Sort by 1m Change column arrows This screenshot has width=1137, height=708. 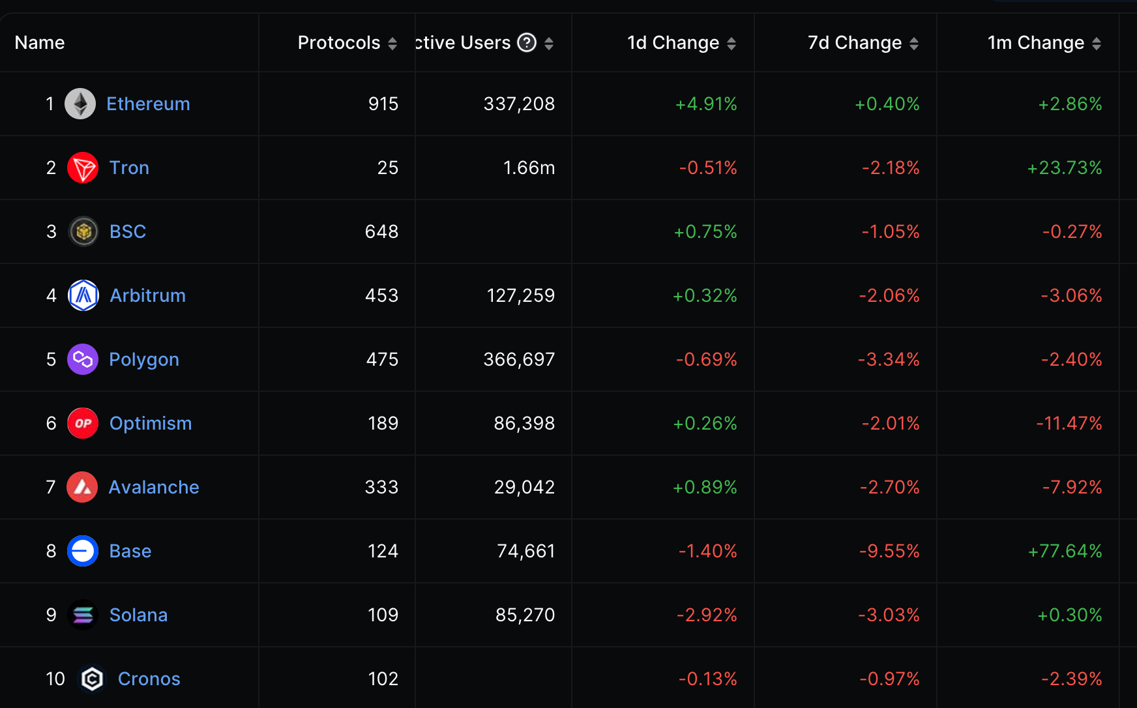point(1097,44)
